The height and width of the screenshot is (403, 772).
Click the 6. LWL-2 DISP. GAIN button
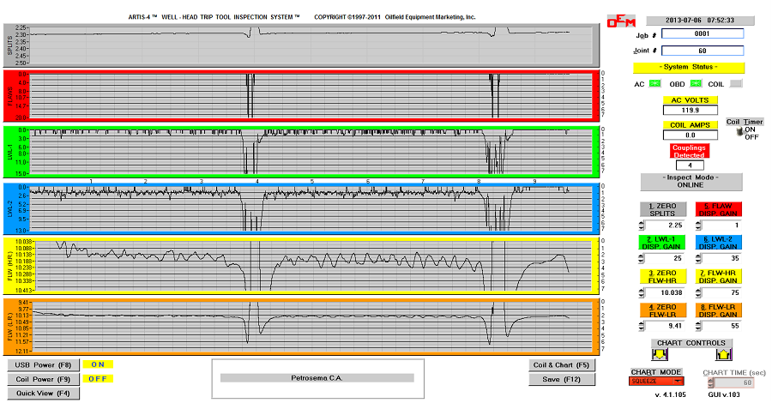pos(718,243)
